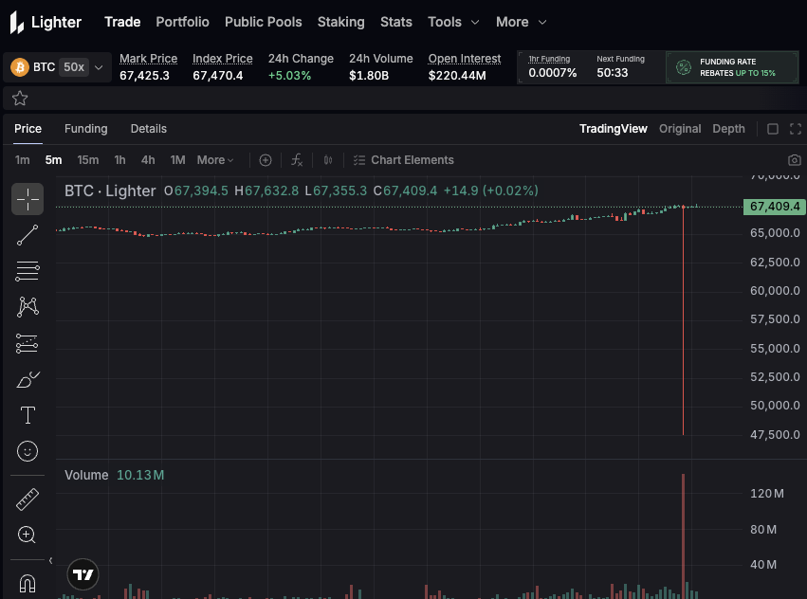Viewport: 807px width, 599px height.
Task: Set the 1h timeframe
Action: (119, 160)
